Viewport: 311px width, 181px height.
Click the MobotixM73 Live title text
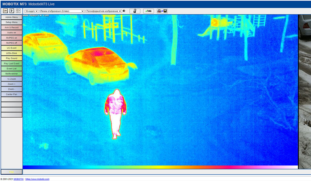tap(41, 4)
